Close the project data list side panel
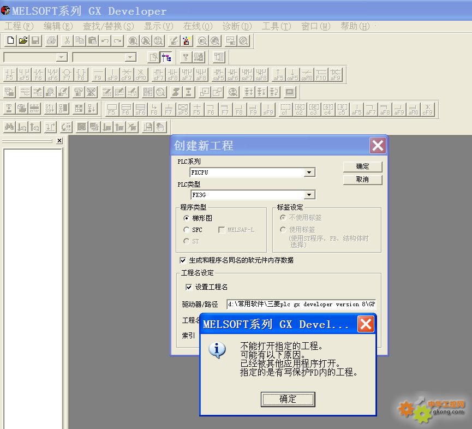 point(59,141)
